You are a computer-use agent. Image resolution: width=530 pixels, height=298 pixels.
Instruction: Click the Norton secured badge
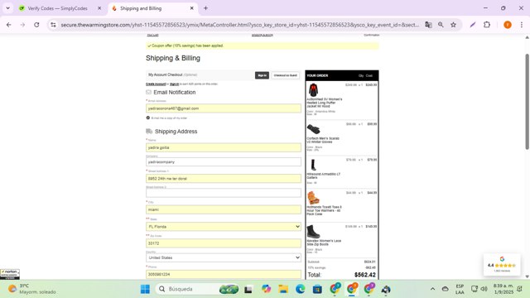coord(10,274)
